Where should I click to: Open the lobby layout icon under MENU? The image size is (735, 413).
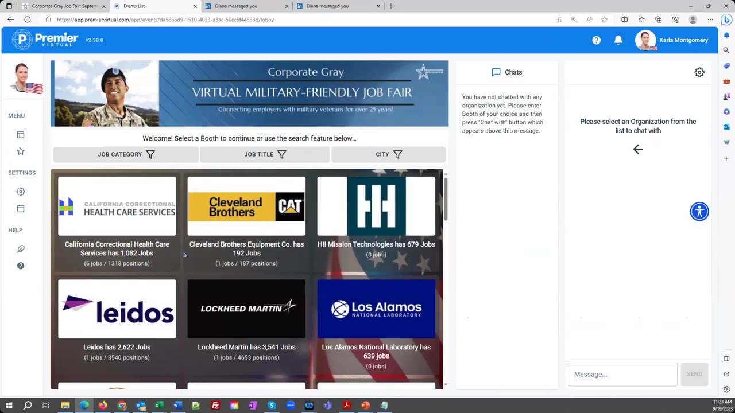click(x=21, y=135)
